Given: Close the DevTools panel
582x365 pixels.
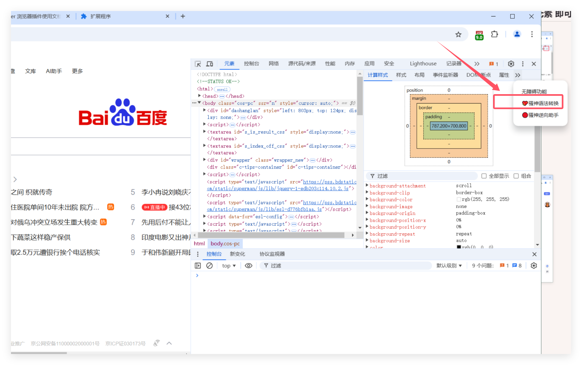Looking at the screenshot, I should pyautogui.click(x=534, y=64).
